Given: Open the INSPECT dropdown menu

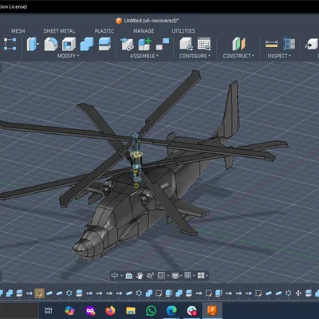Looking at the screenshot, I should [x=279, y=56].
